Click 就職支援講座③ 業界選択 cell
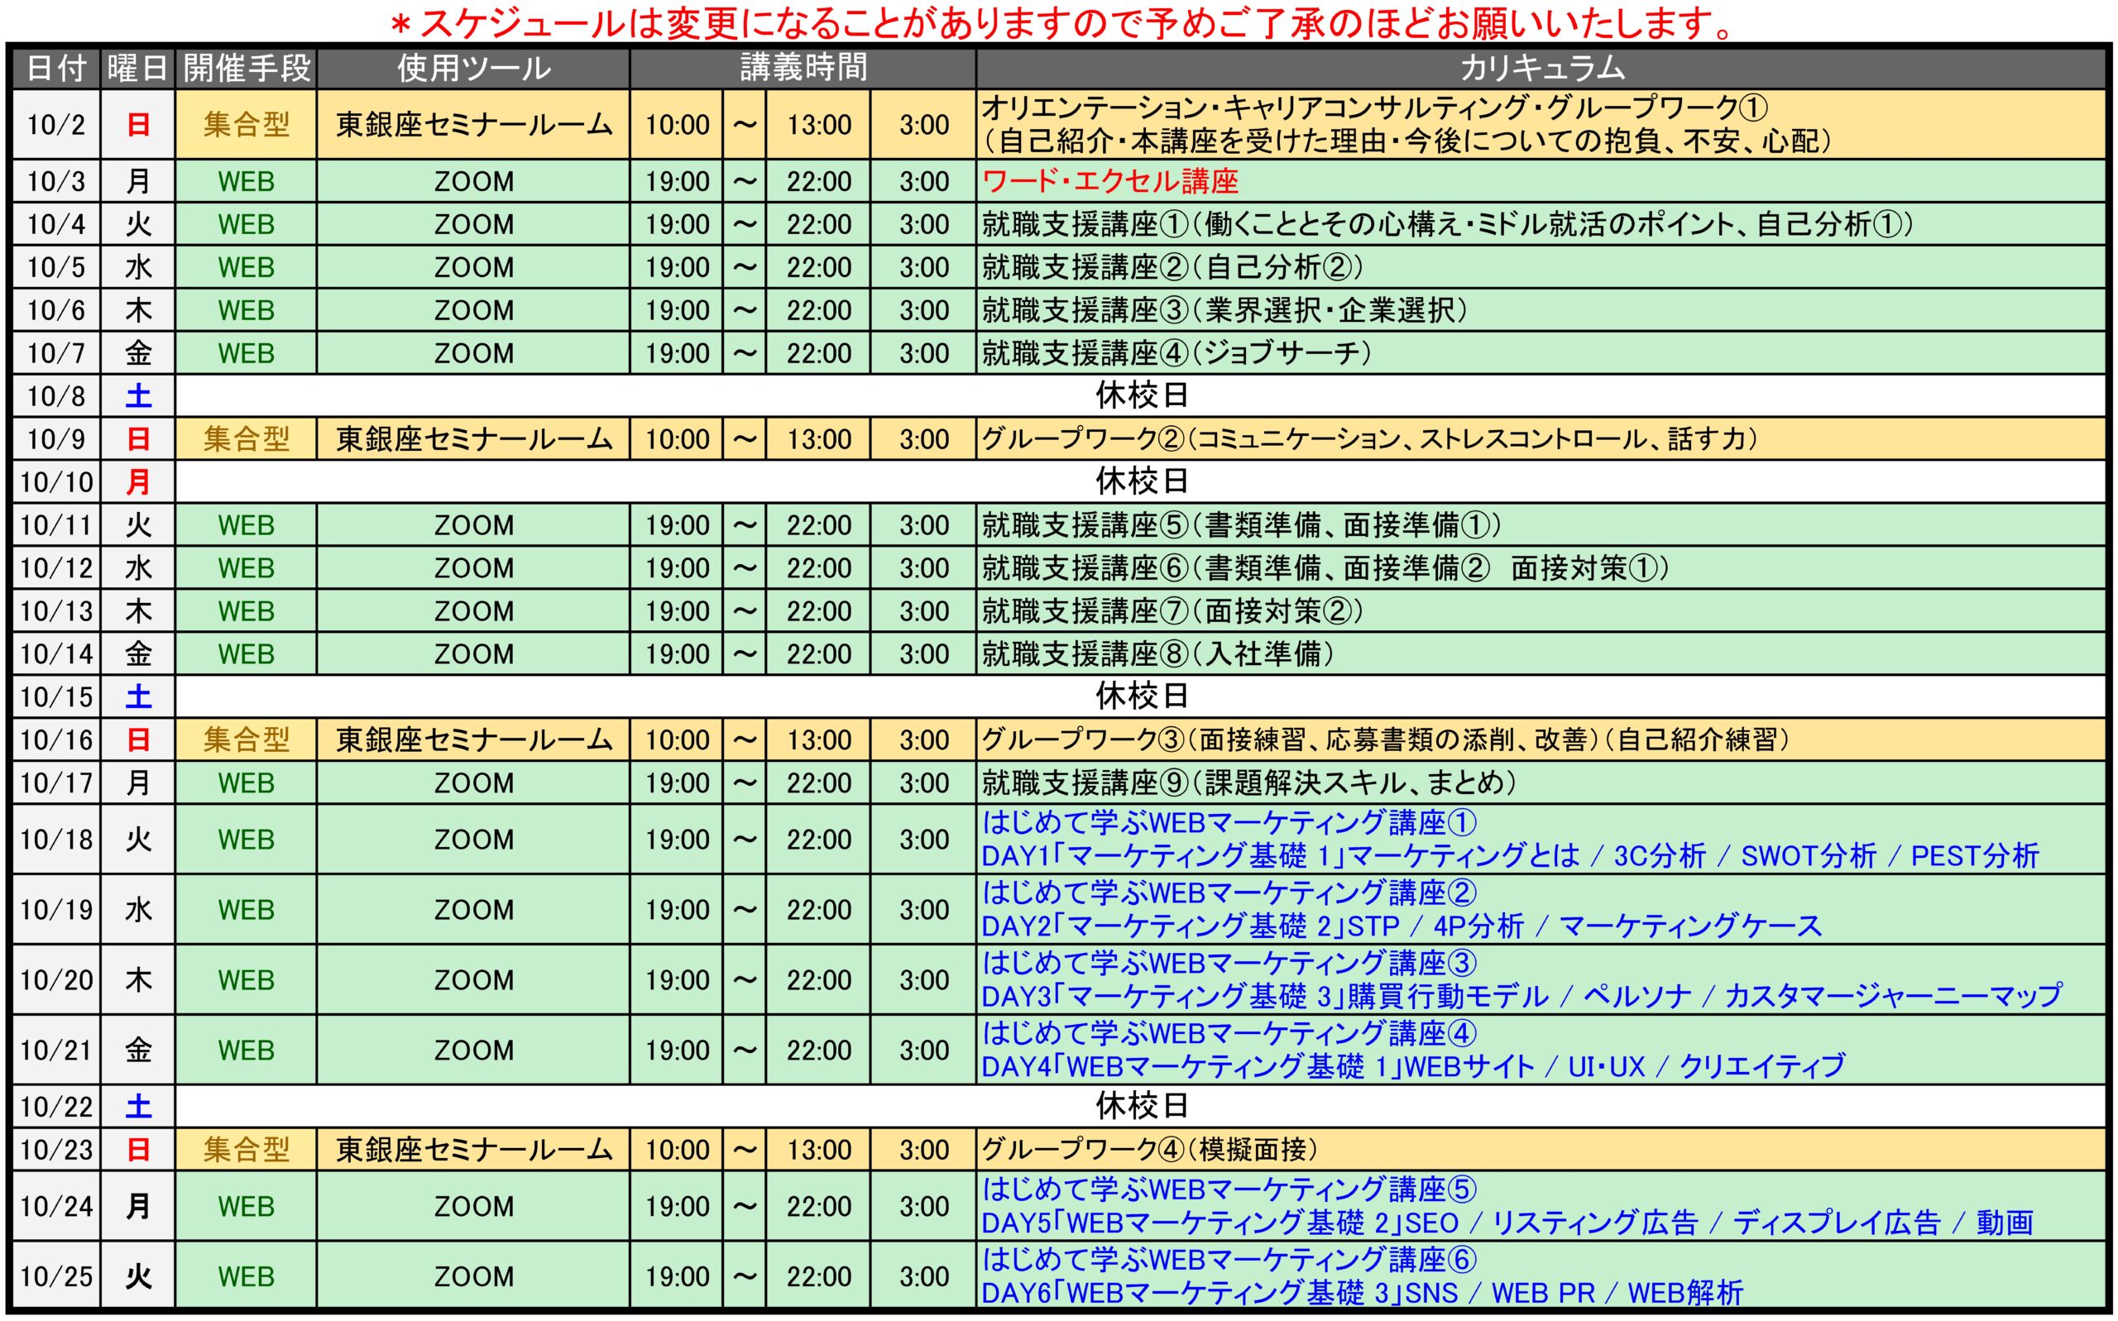The height and width of the screenshot is (1321, 2118). [1541, 310]
